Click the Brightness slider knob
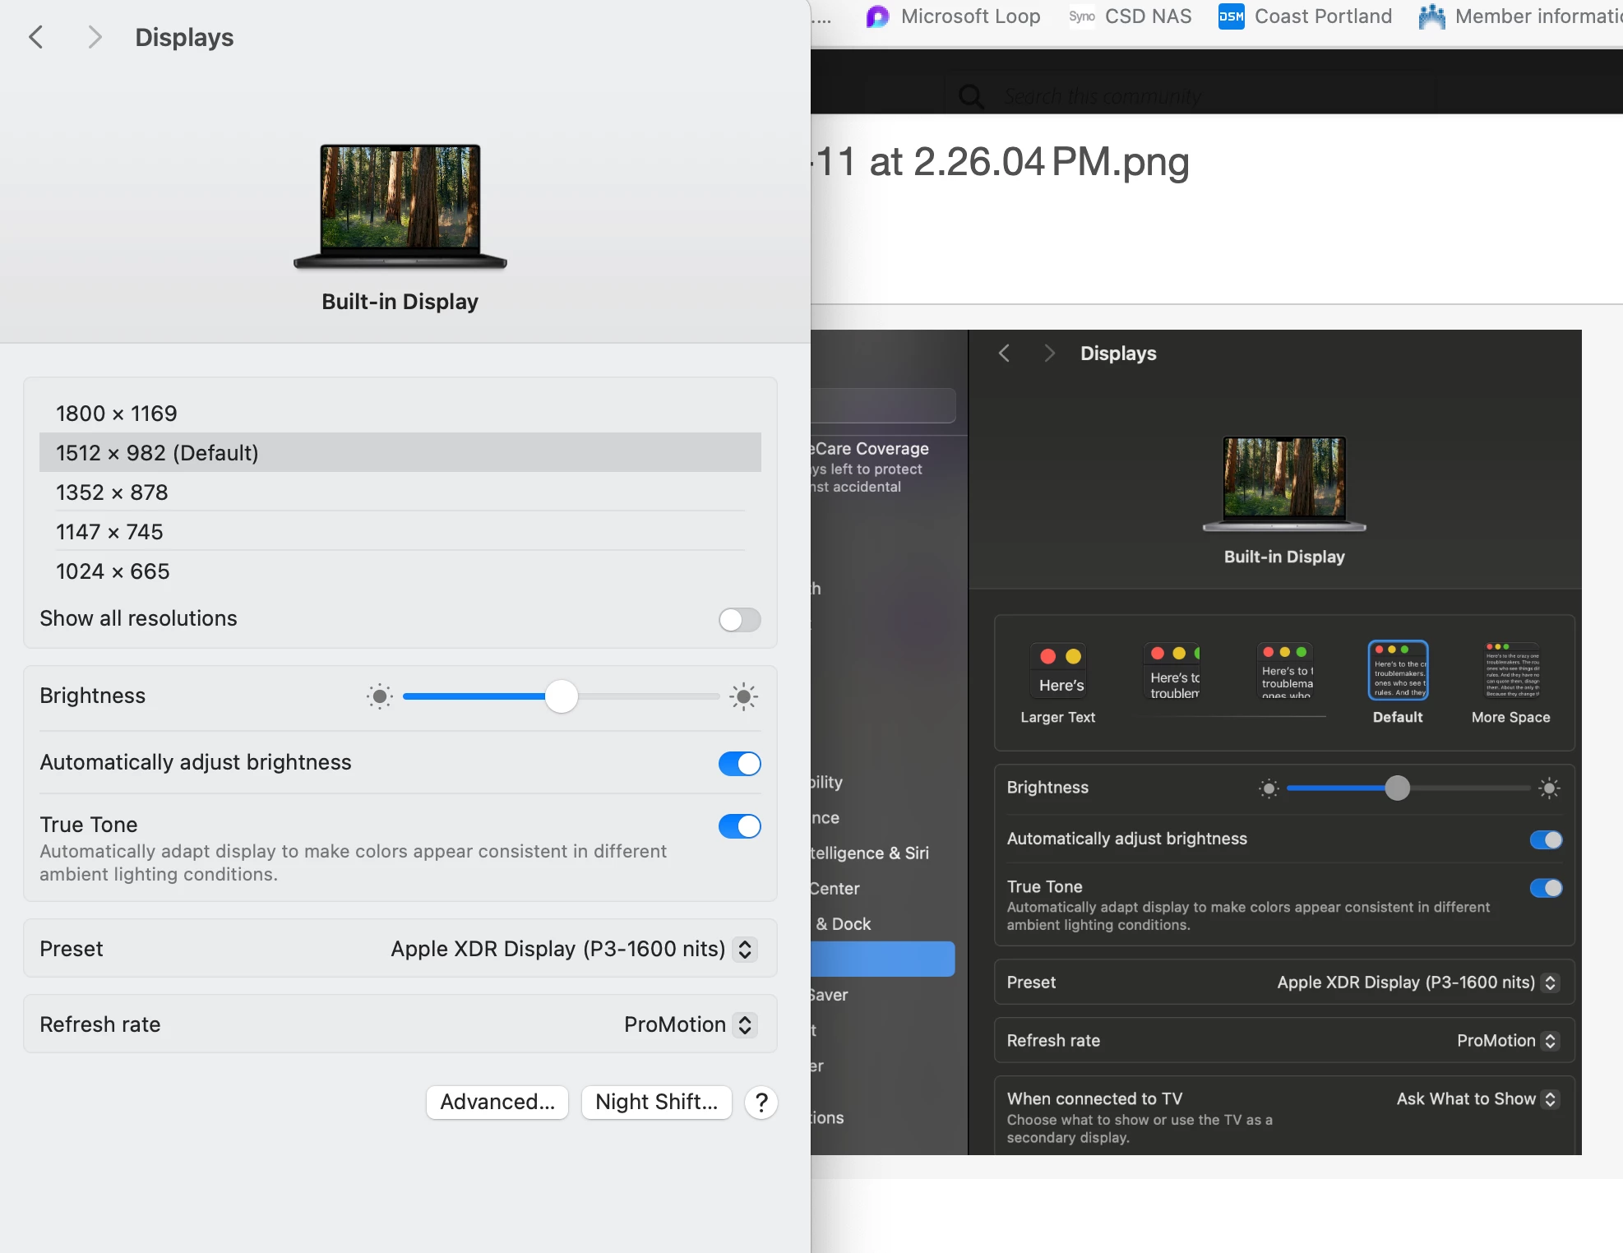The height and width of the screenshot is (1253, 1623). pos(562,697)
